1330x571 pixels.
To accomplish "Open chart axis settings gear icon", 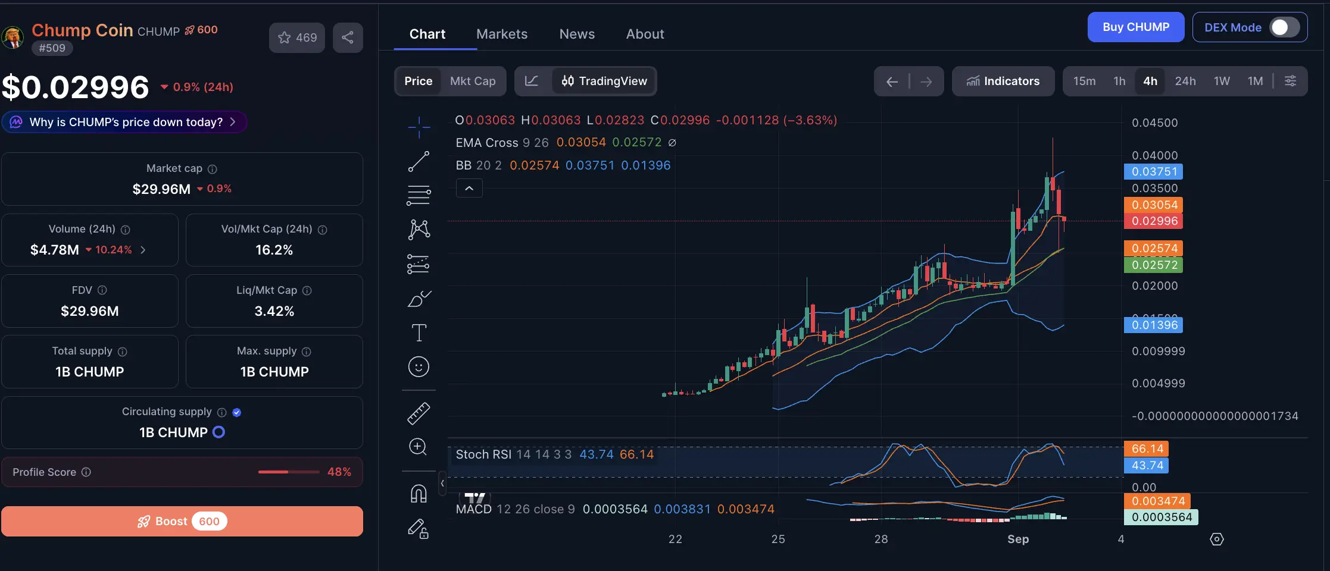I will tap(1217, 539).
